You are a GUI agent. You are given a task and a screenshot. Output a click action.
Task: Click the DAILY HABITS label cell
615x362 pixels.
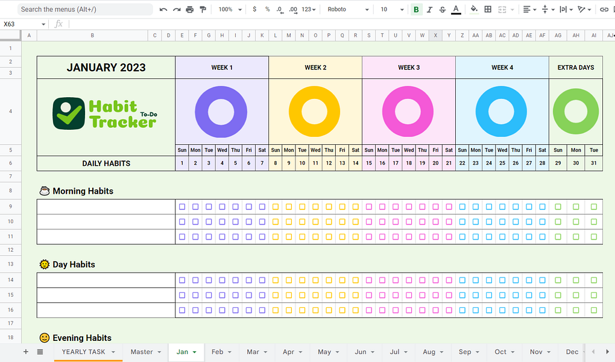pyautogui.click(x=106, y=164)
